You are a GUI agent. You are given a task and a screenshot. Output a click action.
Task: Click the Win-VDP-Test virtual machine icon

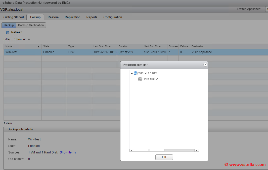(x=136, y=73)
